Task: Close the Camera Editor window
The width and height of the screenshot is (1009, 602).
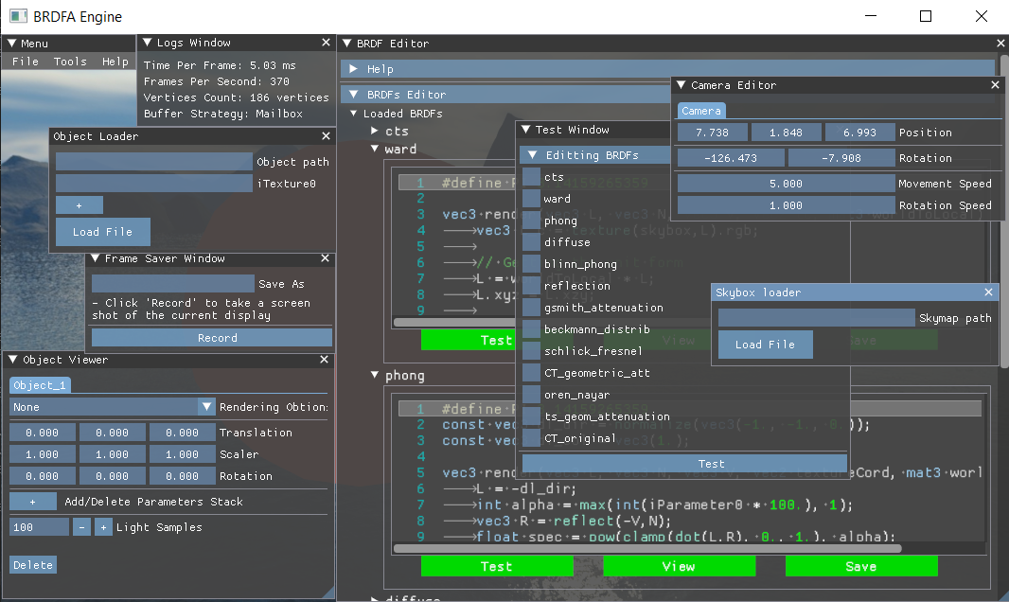Action: (995, 85)
